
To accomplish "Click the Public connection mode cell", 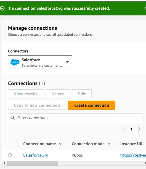I will tap(77, 155).
